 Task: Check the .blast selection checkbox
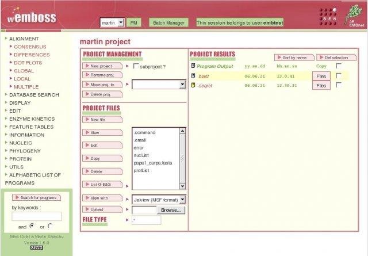pyautogui.click(x=339, y=76)
